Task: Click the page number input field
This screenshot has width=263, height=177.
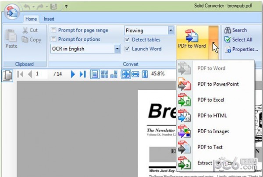Action: [43, 74]
